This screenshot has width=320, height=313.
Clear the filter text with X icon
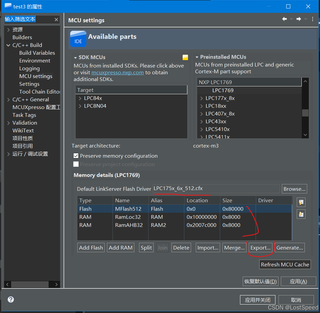click(56, 20)
